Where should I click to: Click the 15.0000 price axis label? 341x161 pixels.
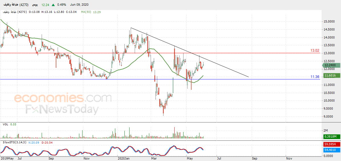click(x=329, y=22)
